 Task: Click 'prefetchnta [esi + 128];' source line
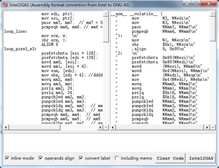[x=69, y=53]
